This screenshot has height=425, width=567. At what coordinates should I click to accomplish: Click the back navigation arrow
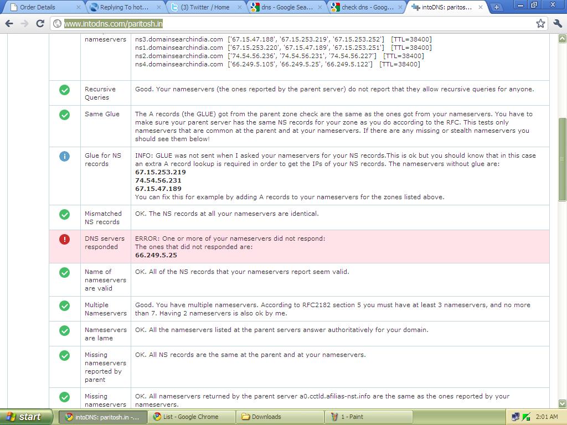(x=9, y=24)
